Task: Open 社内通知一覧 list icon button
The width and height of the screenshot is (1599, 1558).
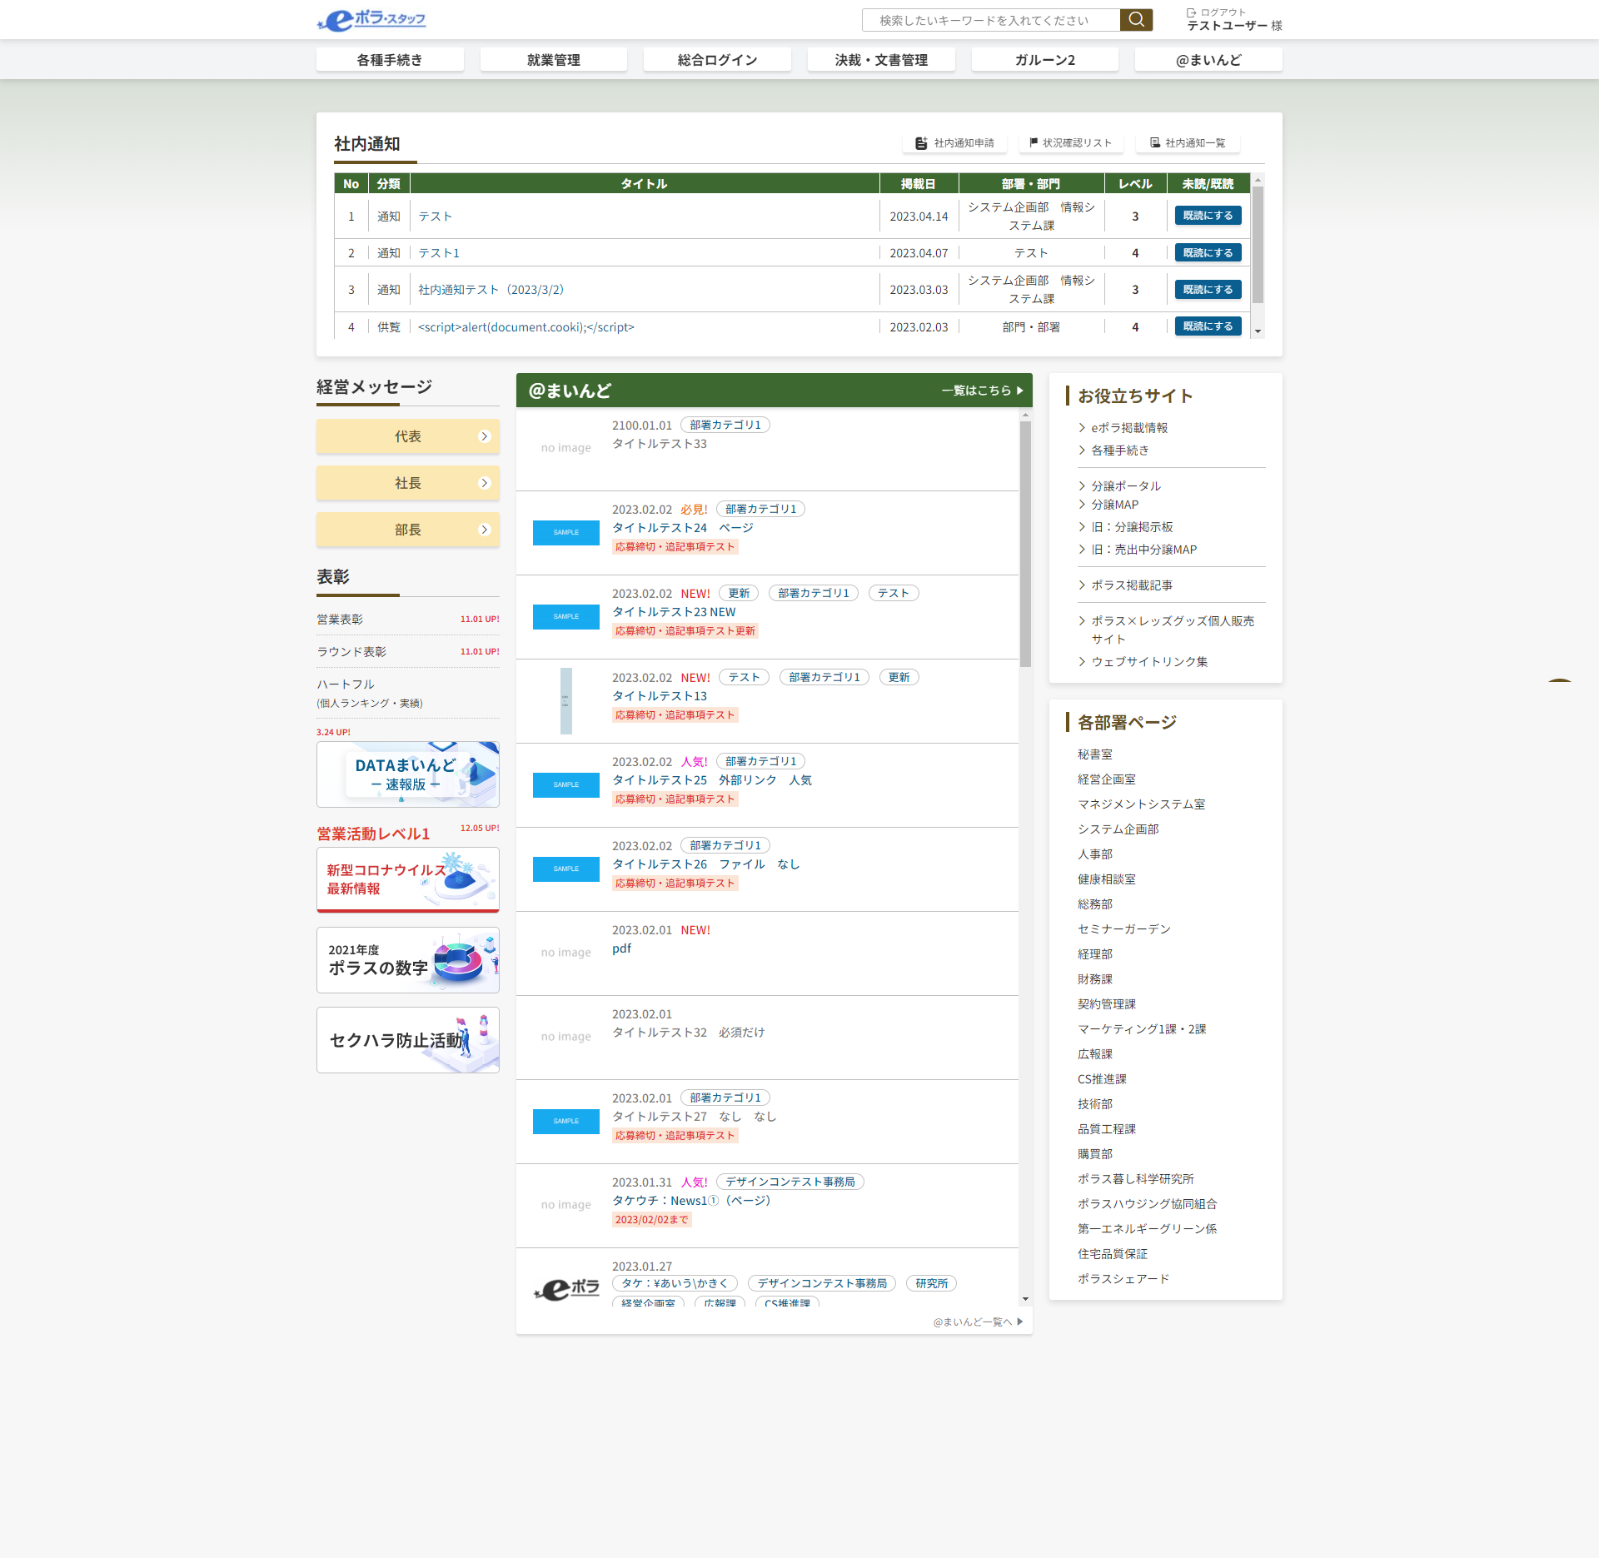Action: pyautogui.click(x=1188, y=143)
